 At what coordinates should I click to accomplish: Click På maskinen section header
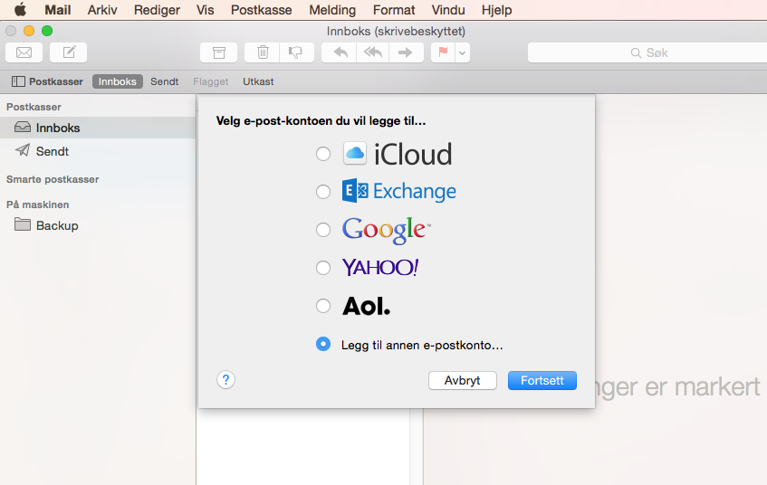click(38, 204)
